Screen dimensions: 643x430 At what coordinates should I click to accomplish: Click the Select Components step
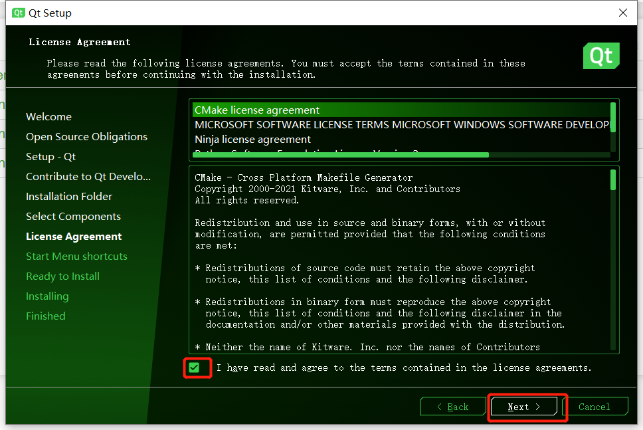click(x=74, y=217)
